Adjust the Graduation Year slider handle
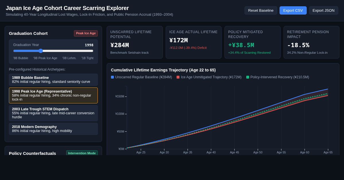 (41, 51)
